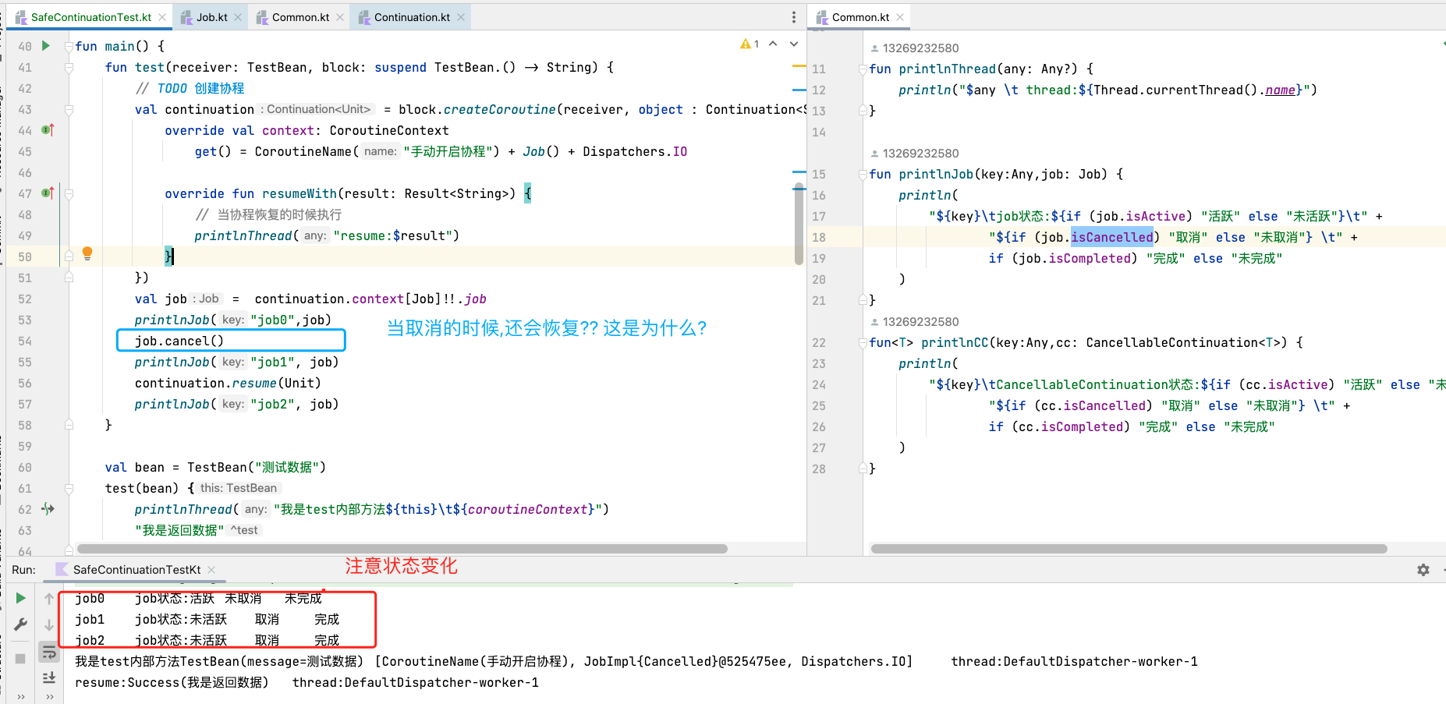Viewport: 1446px width, 704px height.
Task: Collapse fun test fold at line 41
Action: [69, 68]
